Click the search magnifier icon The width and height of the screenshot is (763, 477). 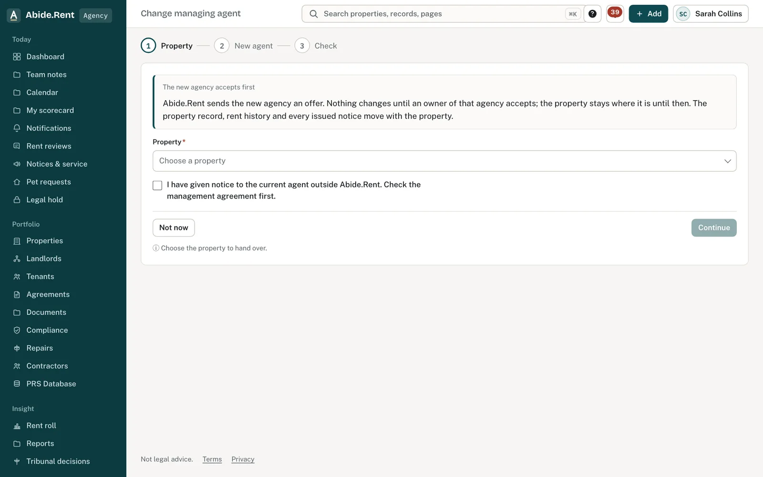coord(313,14)
